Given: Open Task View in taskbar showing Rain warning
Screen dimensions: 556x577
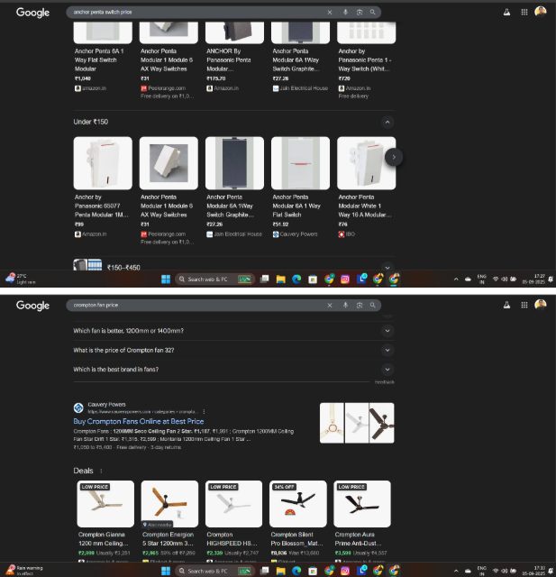Looking at the screenshot, I should [x=264, y=571].
